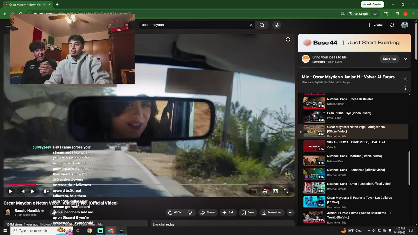Ask about this video
The width and height of the screenshot is (418, 235).
[228, 212]
